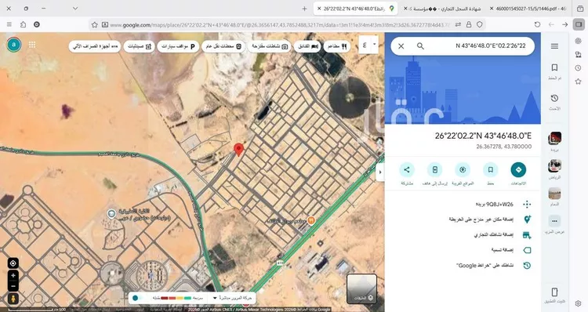Screen dimensions: 588x312
Task: Open the Recents history sidebar icon
Action: point(554,98)
